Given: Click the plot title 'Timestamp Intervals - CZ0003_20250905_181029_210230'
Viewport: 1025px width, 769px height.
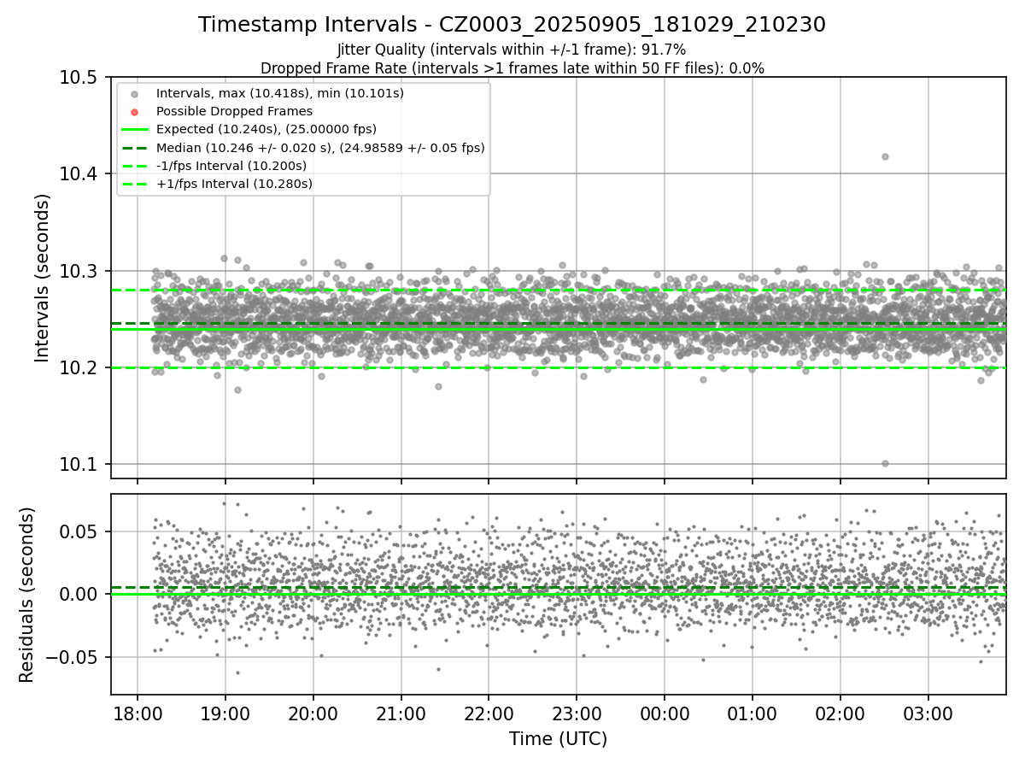Looking at the screenshot, I should point(512,25).
